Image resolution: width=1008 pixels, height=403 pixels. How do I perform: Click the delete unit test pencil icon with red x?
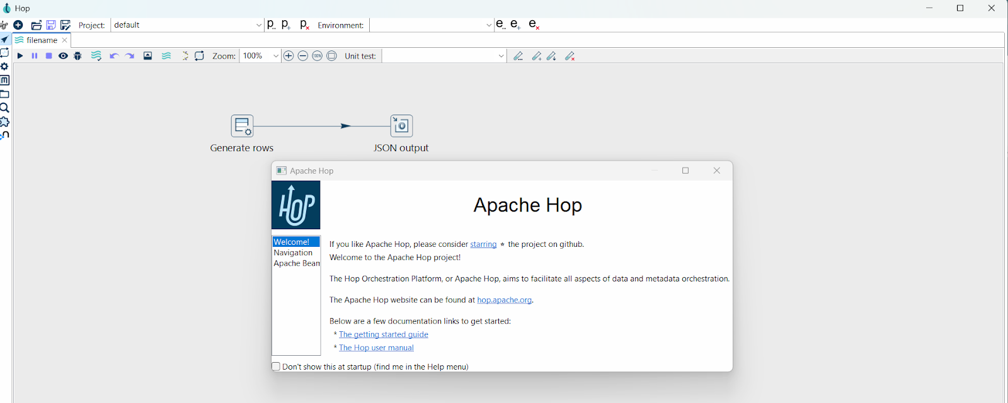tap(570, 56)
